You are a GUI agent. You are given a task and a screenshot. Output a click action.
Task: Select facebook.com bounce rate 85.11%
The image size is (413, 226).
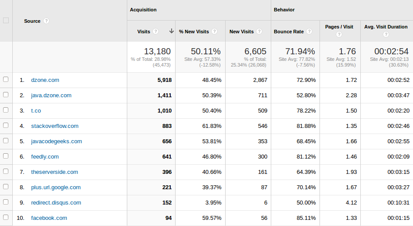[x=306, y=218]
